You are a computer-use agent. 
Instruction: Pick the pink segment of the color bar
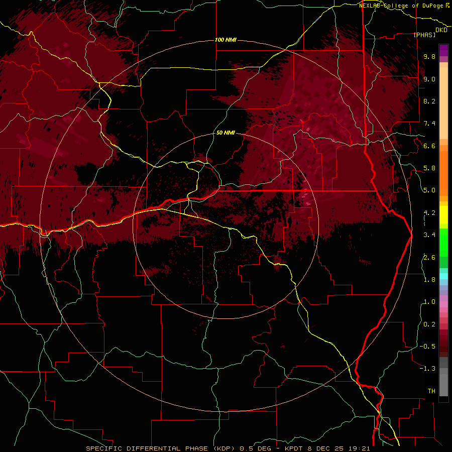click(443, 304)
